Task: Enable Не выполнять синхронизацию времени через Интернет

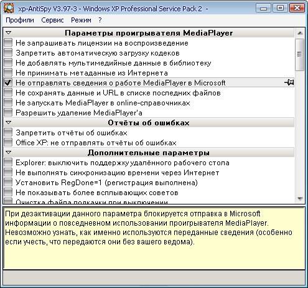Action: [x=8, y=173]
